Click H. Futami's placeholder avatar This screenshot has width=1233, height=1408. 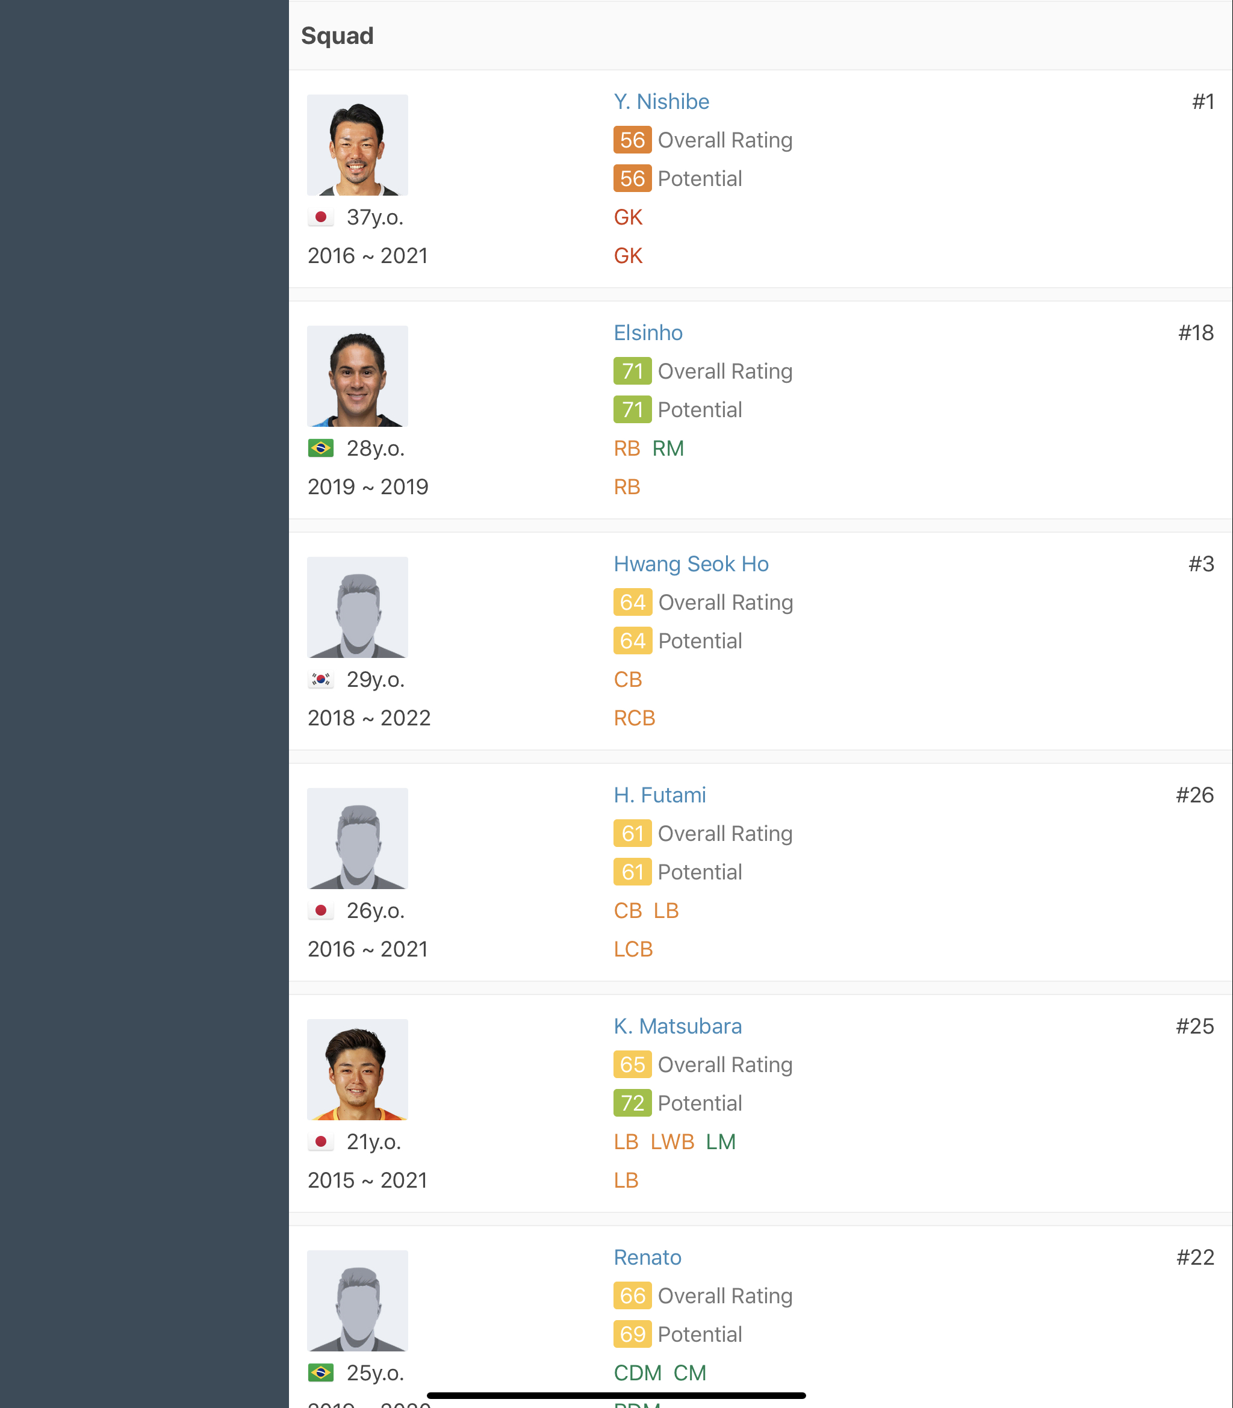point(357,839)
